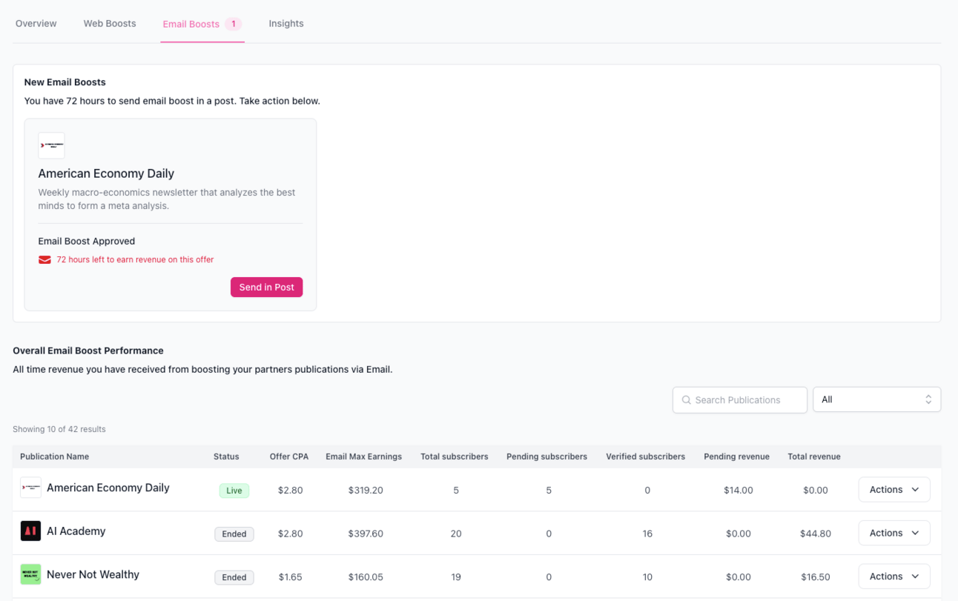This screenshot has width=958, height=601.
Task: Open the Insights tab
Action: tap(286, 24)
